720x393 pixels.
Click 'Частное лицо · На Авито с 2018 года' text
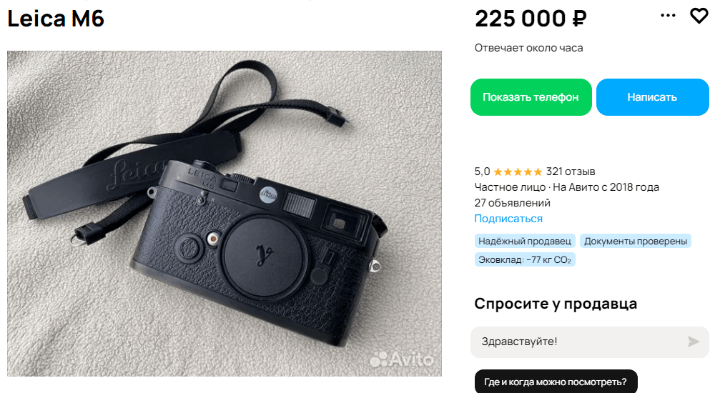tap(566, 187)
